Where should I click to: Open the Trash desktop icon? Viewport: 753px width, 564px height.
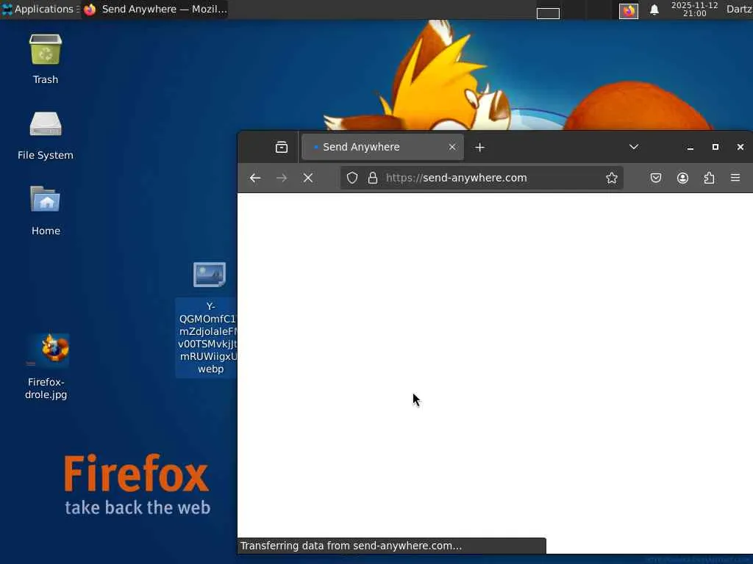(46, 59)
